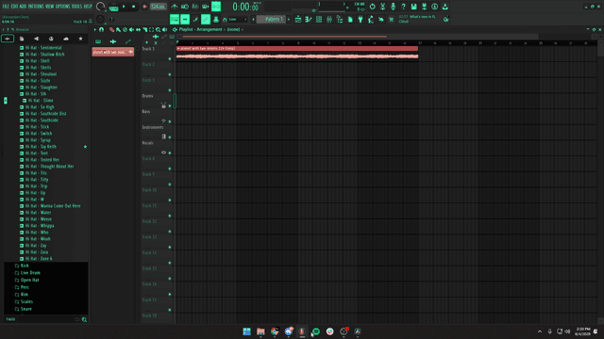604x339 pixels.
Task: Expand the Open Hat folder
Action: (26, 281)
